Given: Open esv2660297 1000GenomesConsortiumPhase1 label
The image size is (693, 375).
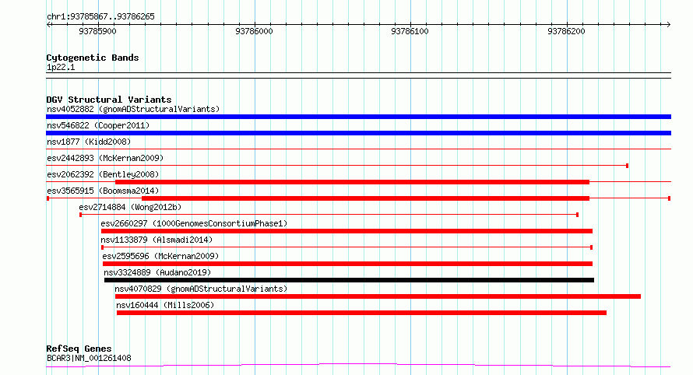Looking at the screenshot, I should click(194, 223).
